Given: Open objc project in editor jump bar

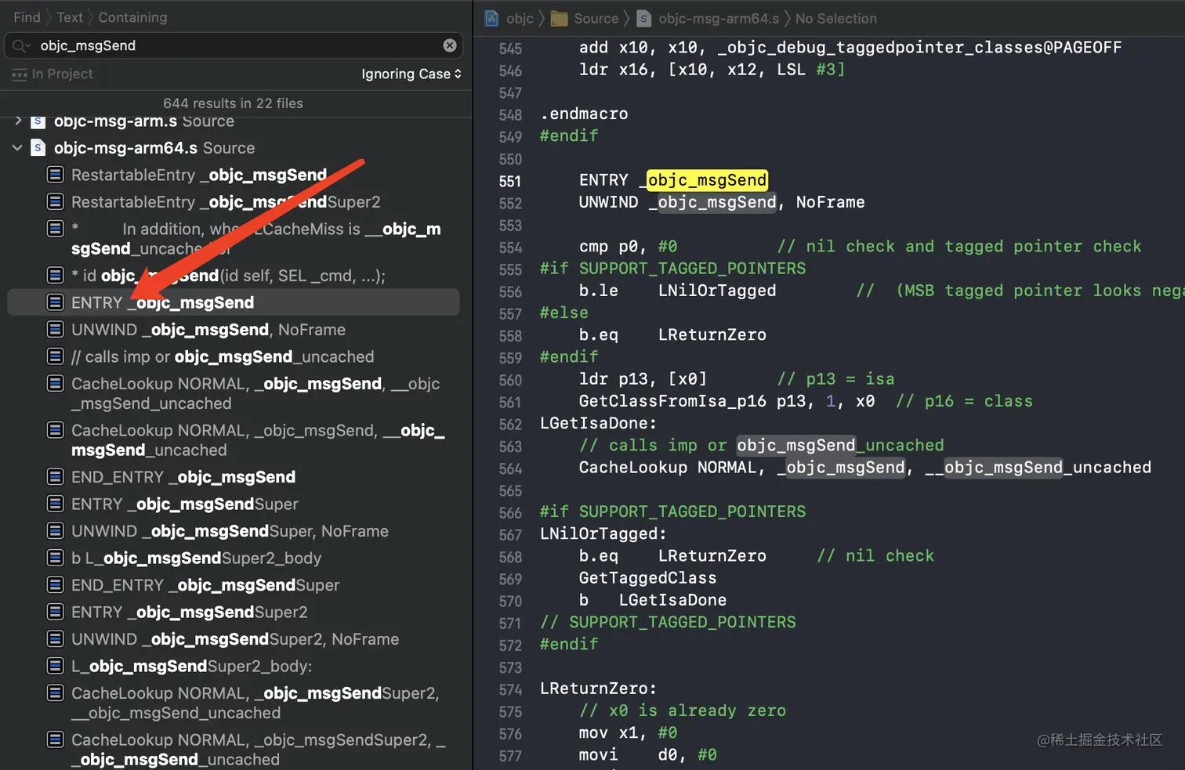Looking at the screenshot, I should (x=509, y=18).
